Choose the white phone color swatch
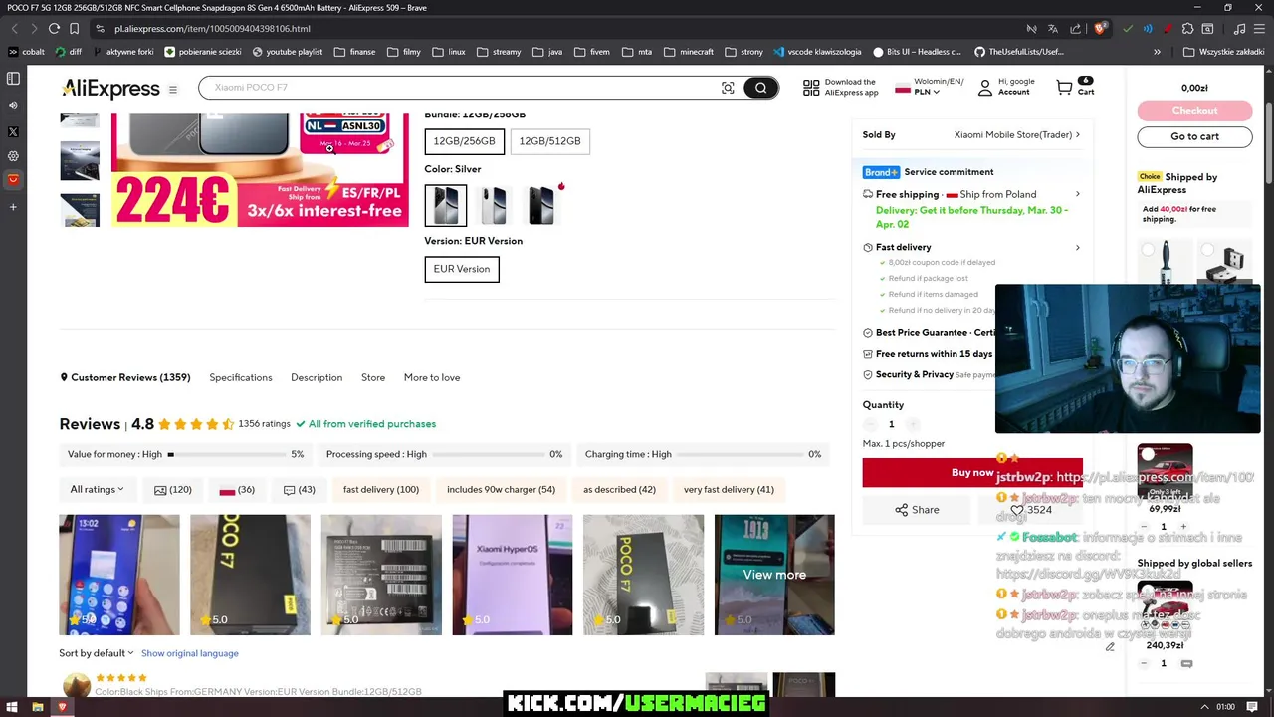1274x717 pixels. point(493,205)
